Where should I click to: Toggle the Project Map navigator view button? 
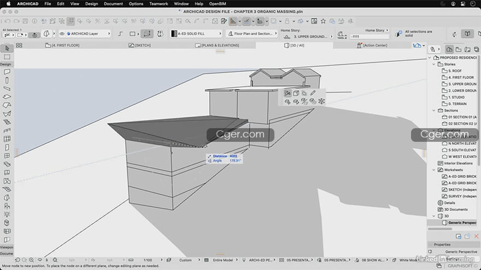click(x=449, y=49)
